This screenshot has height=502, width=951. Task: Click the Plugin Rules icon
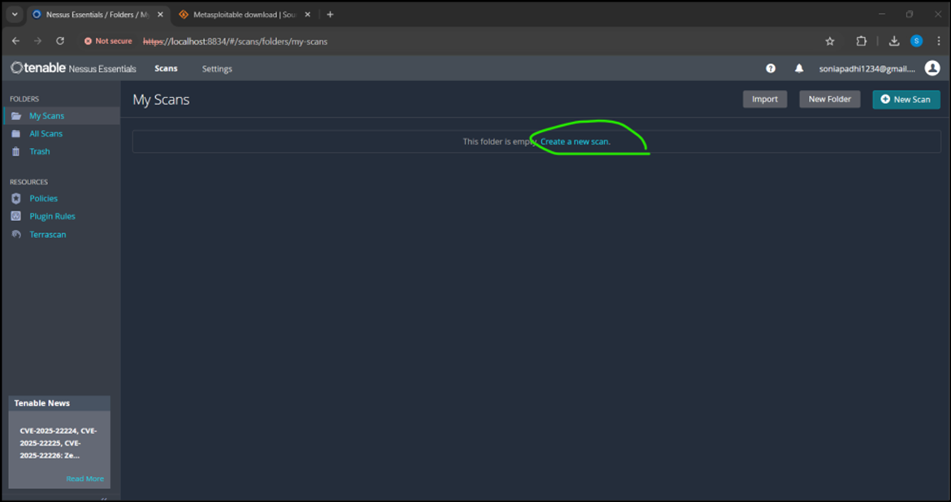(16, 216)
